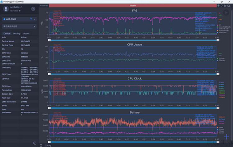Click the left handle of FPS range slider
This screenshot has width=233, height=147.
[x=49, y=40]
